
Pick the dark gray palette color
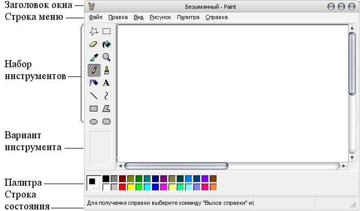(x=114, y=178)
